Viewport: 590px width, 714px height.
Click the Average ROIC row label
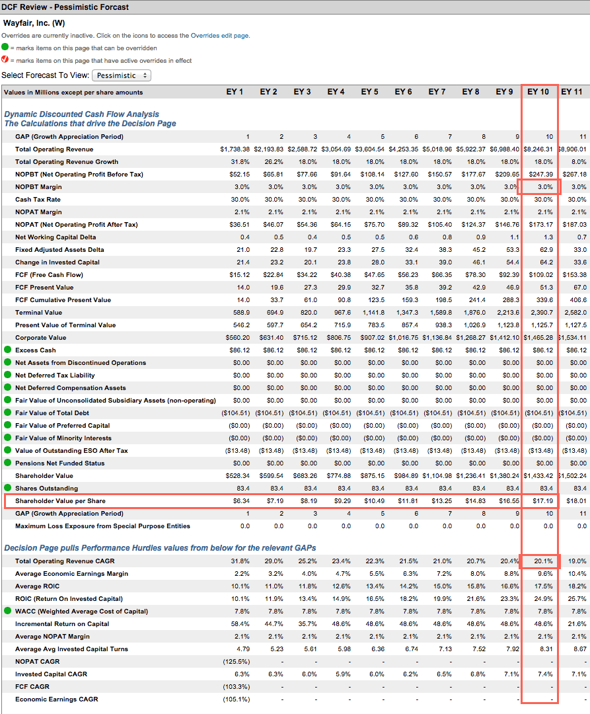pyautogui.click(x=37, y=586)
